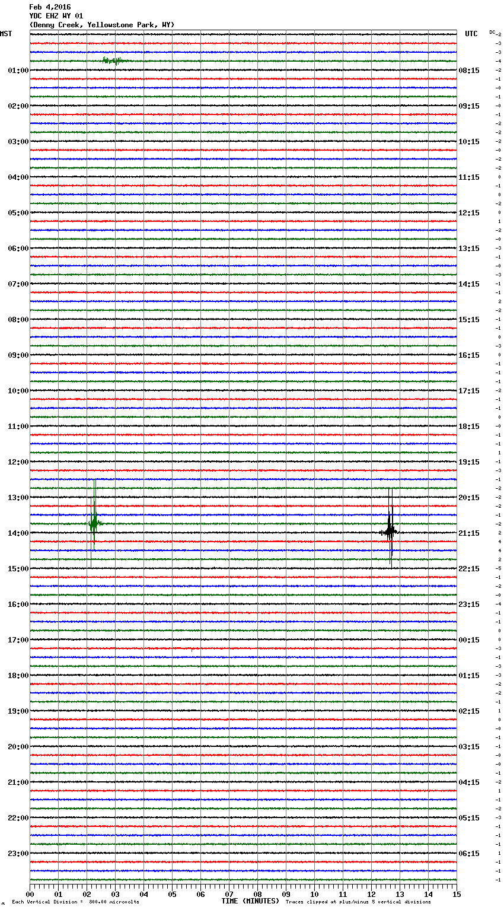The image size is (504, 910).
Task: Click the 14:15 UTC time label
Action: click(469, 284)
